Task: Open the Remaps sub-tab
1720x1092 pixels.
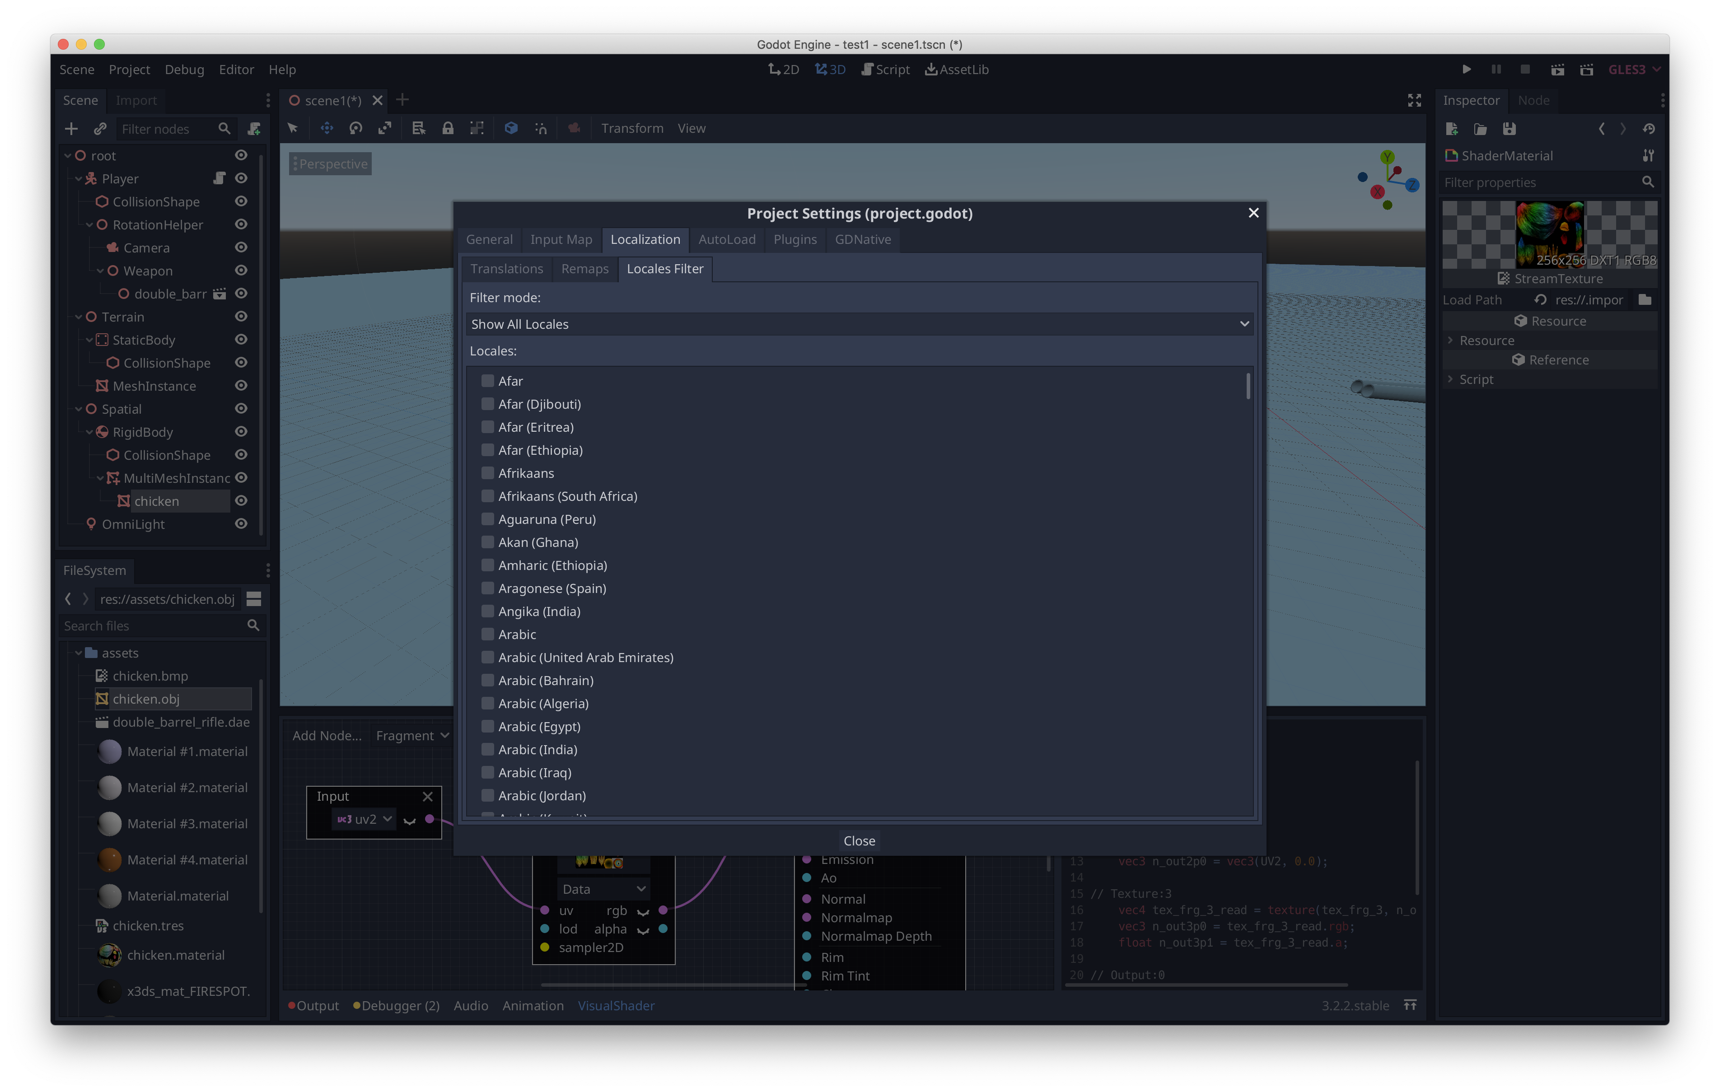Action: click(584, 269)
